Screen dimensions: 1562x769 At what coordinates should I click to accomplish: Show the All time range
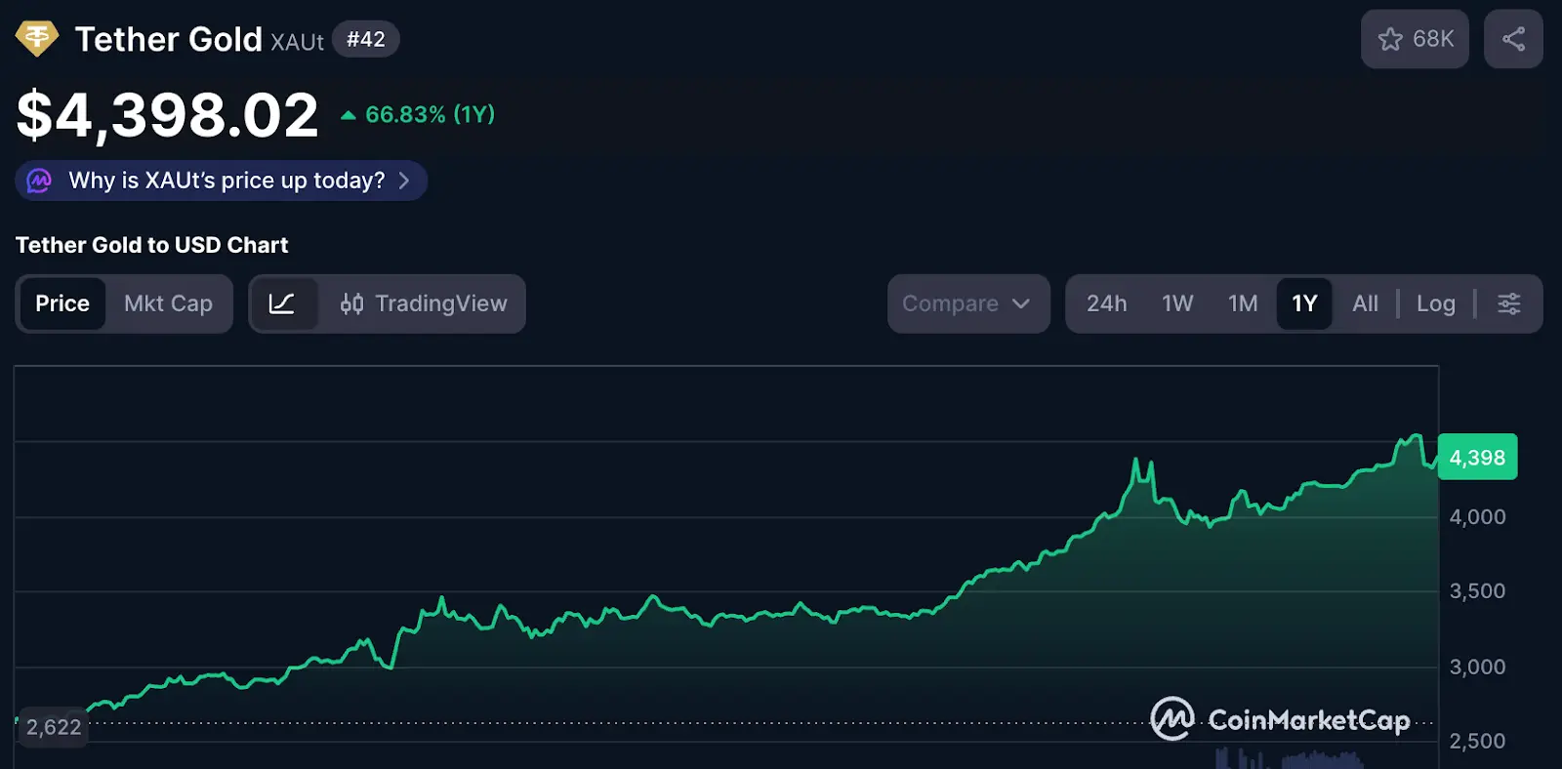tap(1365, 304)
